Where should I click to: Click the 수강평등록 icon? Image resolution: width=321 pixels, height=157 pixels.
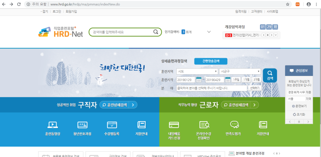point(112,125)
